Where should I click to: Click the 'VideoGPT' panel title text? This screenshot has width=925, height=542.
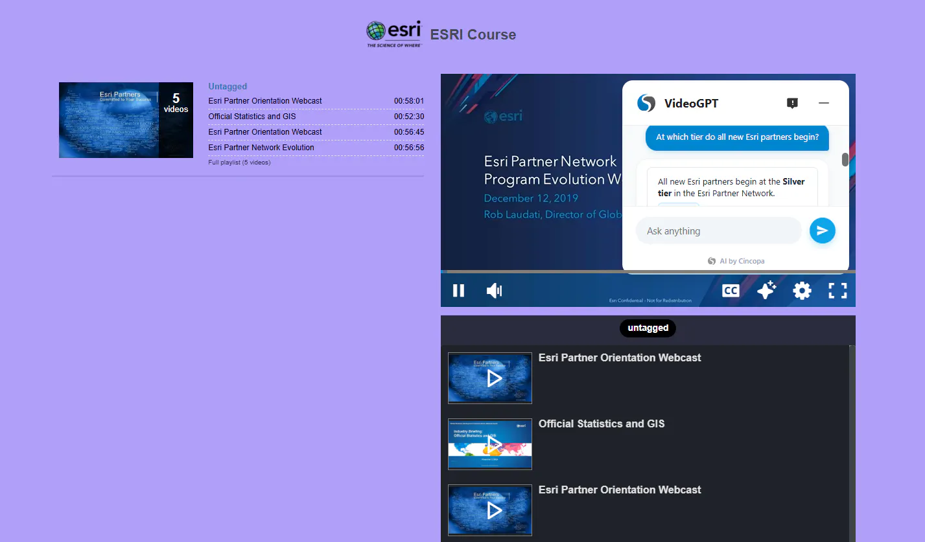pyautogui.click(x=691, y=104)
